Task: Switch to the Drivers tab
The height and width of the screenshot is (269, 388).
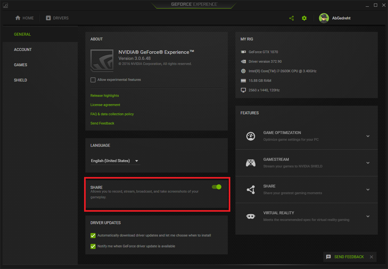Action: pos(57,18)
